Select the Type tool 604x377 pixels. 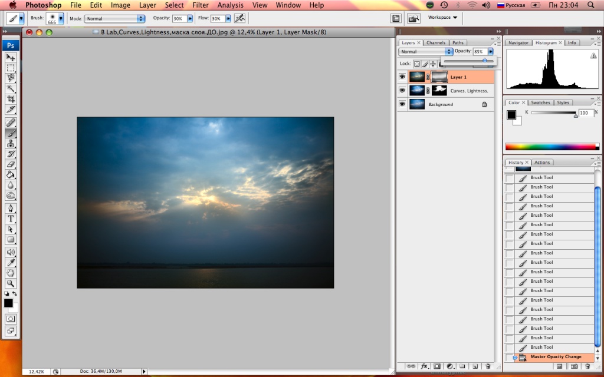point(11,219)
